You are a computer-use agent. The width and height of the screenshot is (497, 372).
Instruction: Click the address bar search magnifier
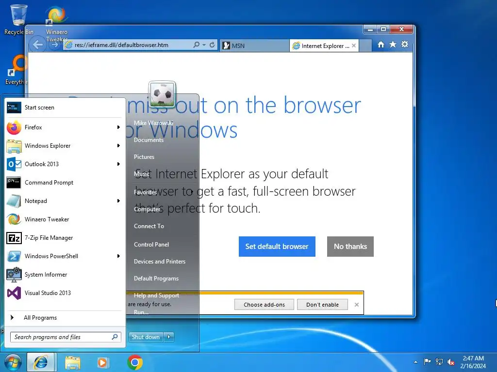[197, 45]
